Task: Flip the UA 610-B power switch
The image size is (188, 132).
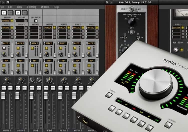Action: coord(132,9)
